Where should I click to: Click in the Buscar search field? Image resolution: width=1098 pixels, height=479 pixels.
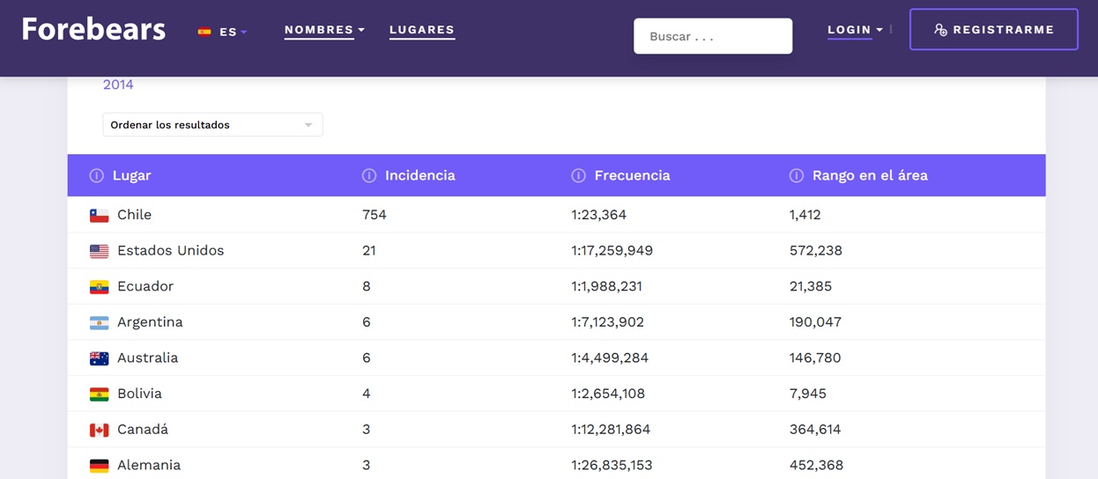pyautogui.click(x=712, y=36)
